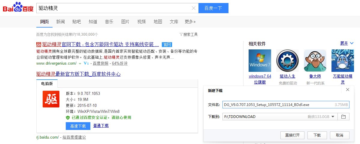Click the www.drivergenius.com/ URL
The width and height of the screenshot is (360, 144).
coord(56,63)
